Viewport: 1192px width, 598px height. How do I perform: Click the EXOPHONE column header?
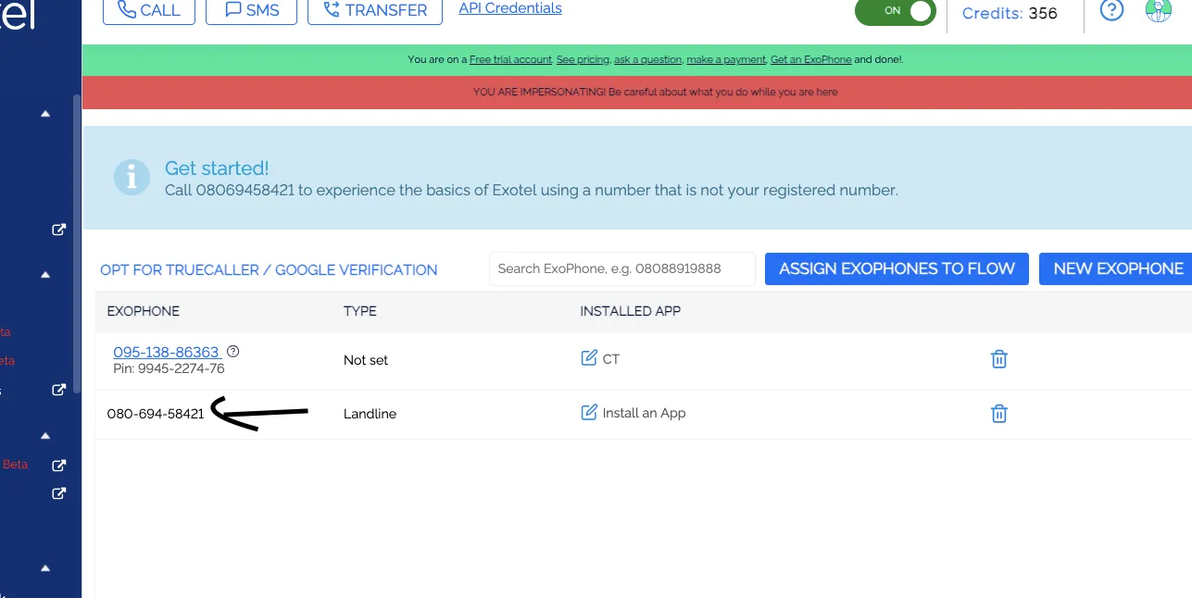pos(144,311)
